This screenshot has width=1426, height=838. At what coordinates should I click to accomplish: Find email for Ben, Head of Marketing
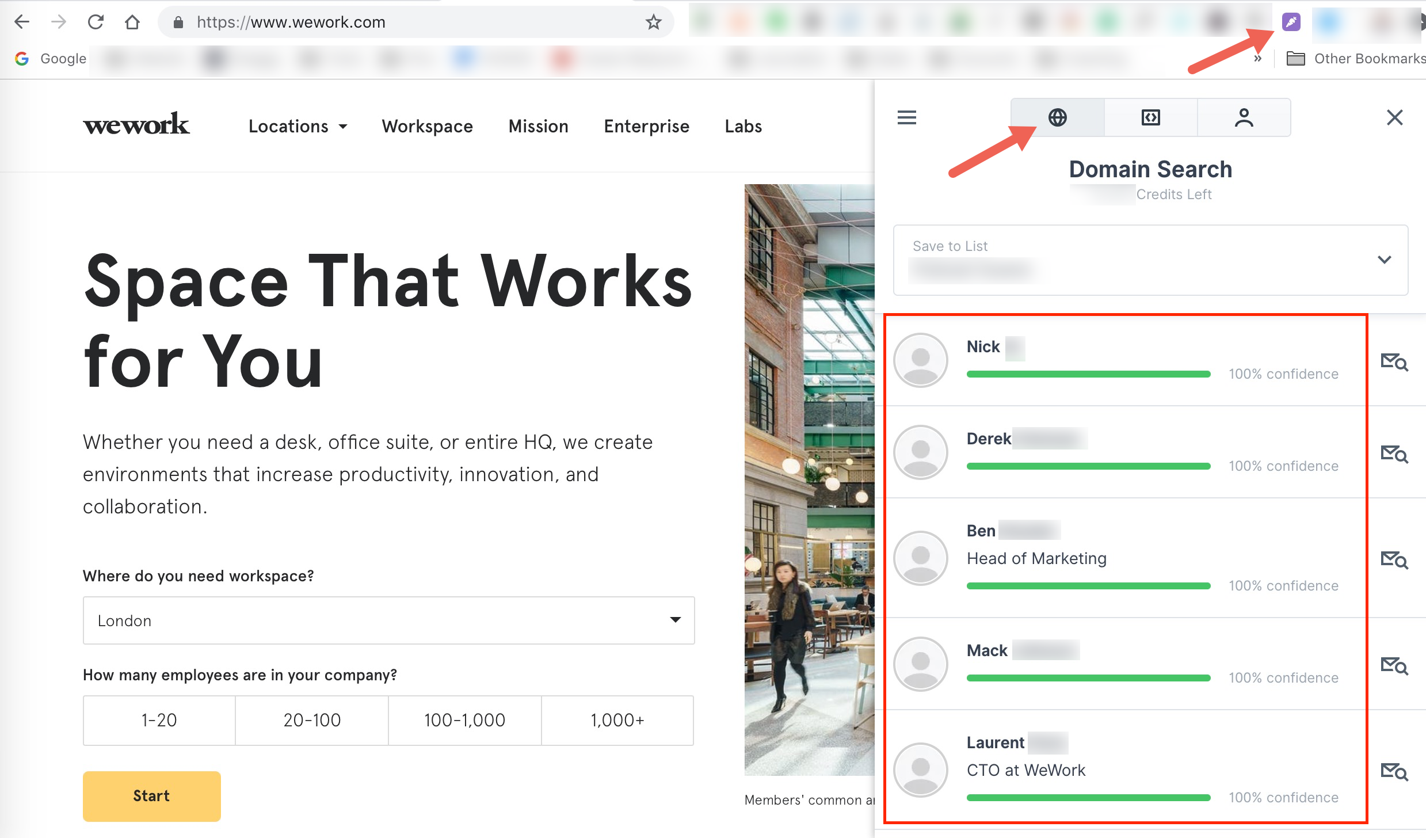(x=1394, y=560)
